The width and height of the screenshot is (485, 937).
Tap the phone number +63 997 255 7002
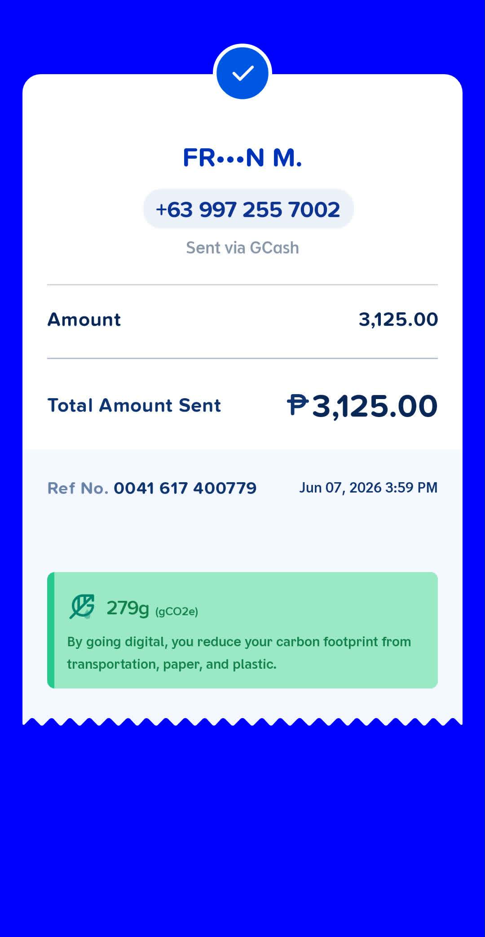[x=248, y=209]
